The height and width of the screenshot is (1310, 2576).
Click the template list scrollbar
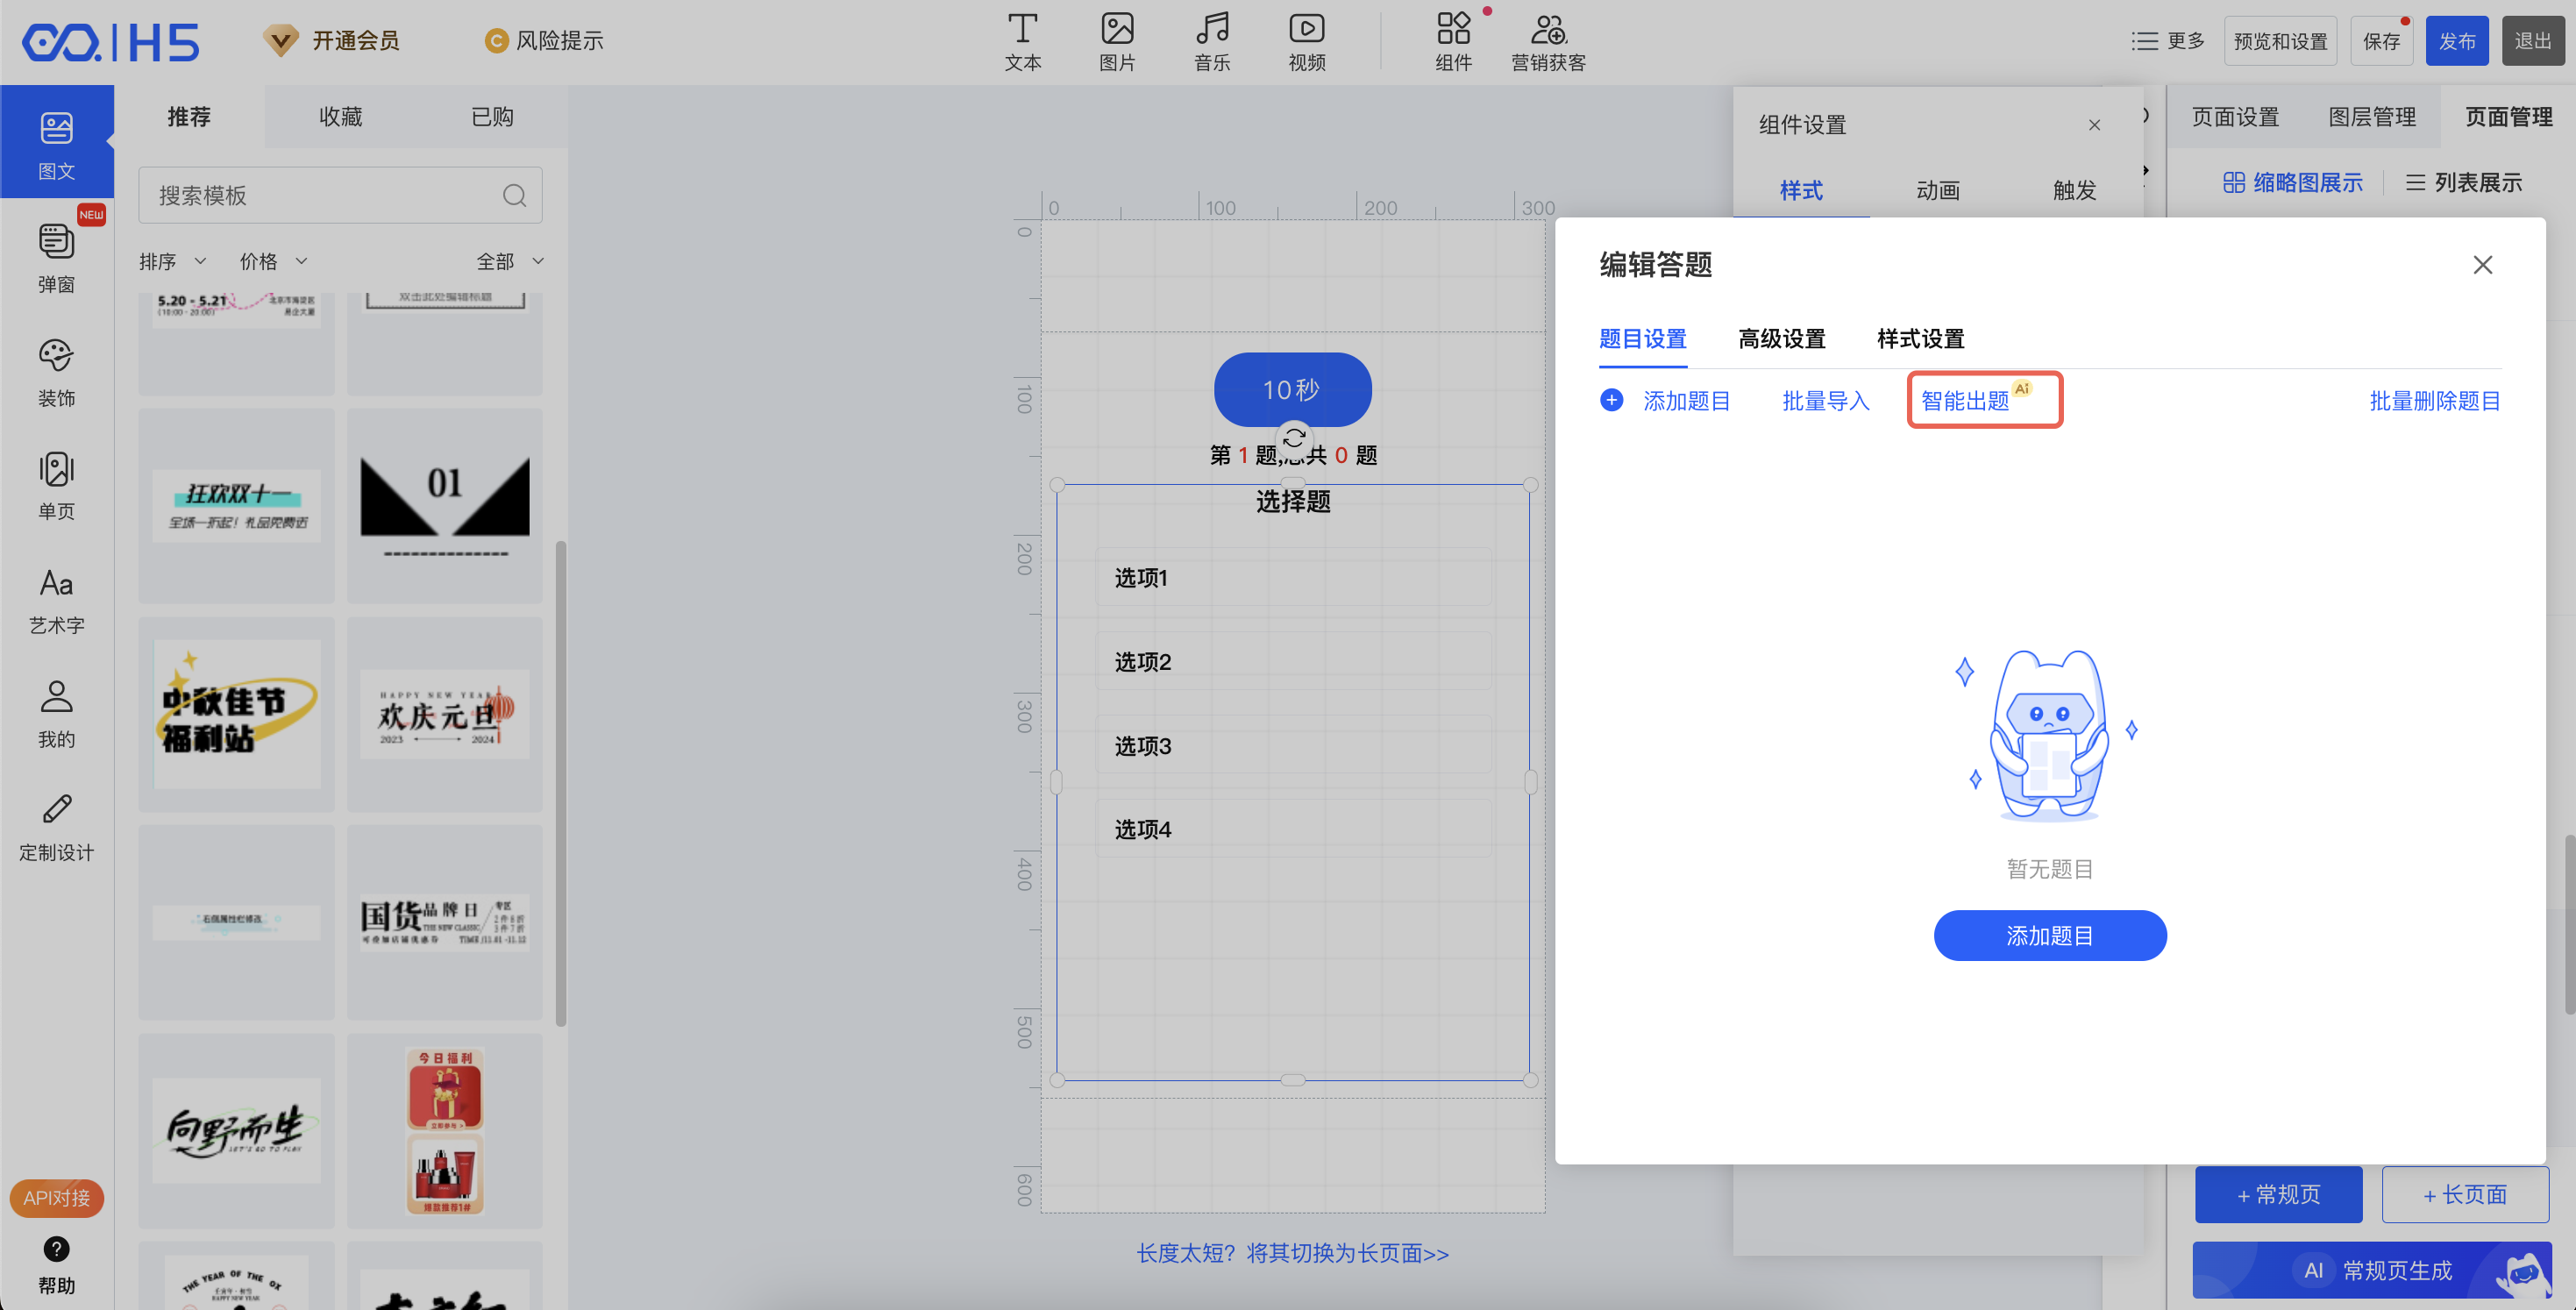[561, 783]
